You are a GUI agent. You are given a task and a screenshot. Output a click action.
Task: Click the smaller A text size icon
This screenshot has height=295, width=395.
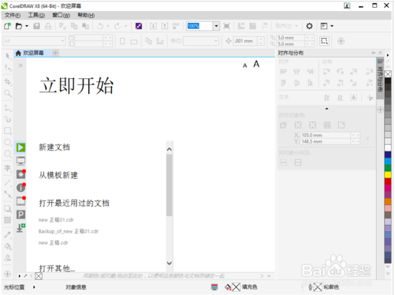tap(245, 65)
